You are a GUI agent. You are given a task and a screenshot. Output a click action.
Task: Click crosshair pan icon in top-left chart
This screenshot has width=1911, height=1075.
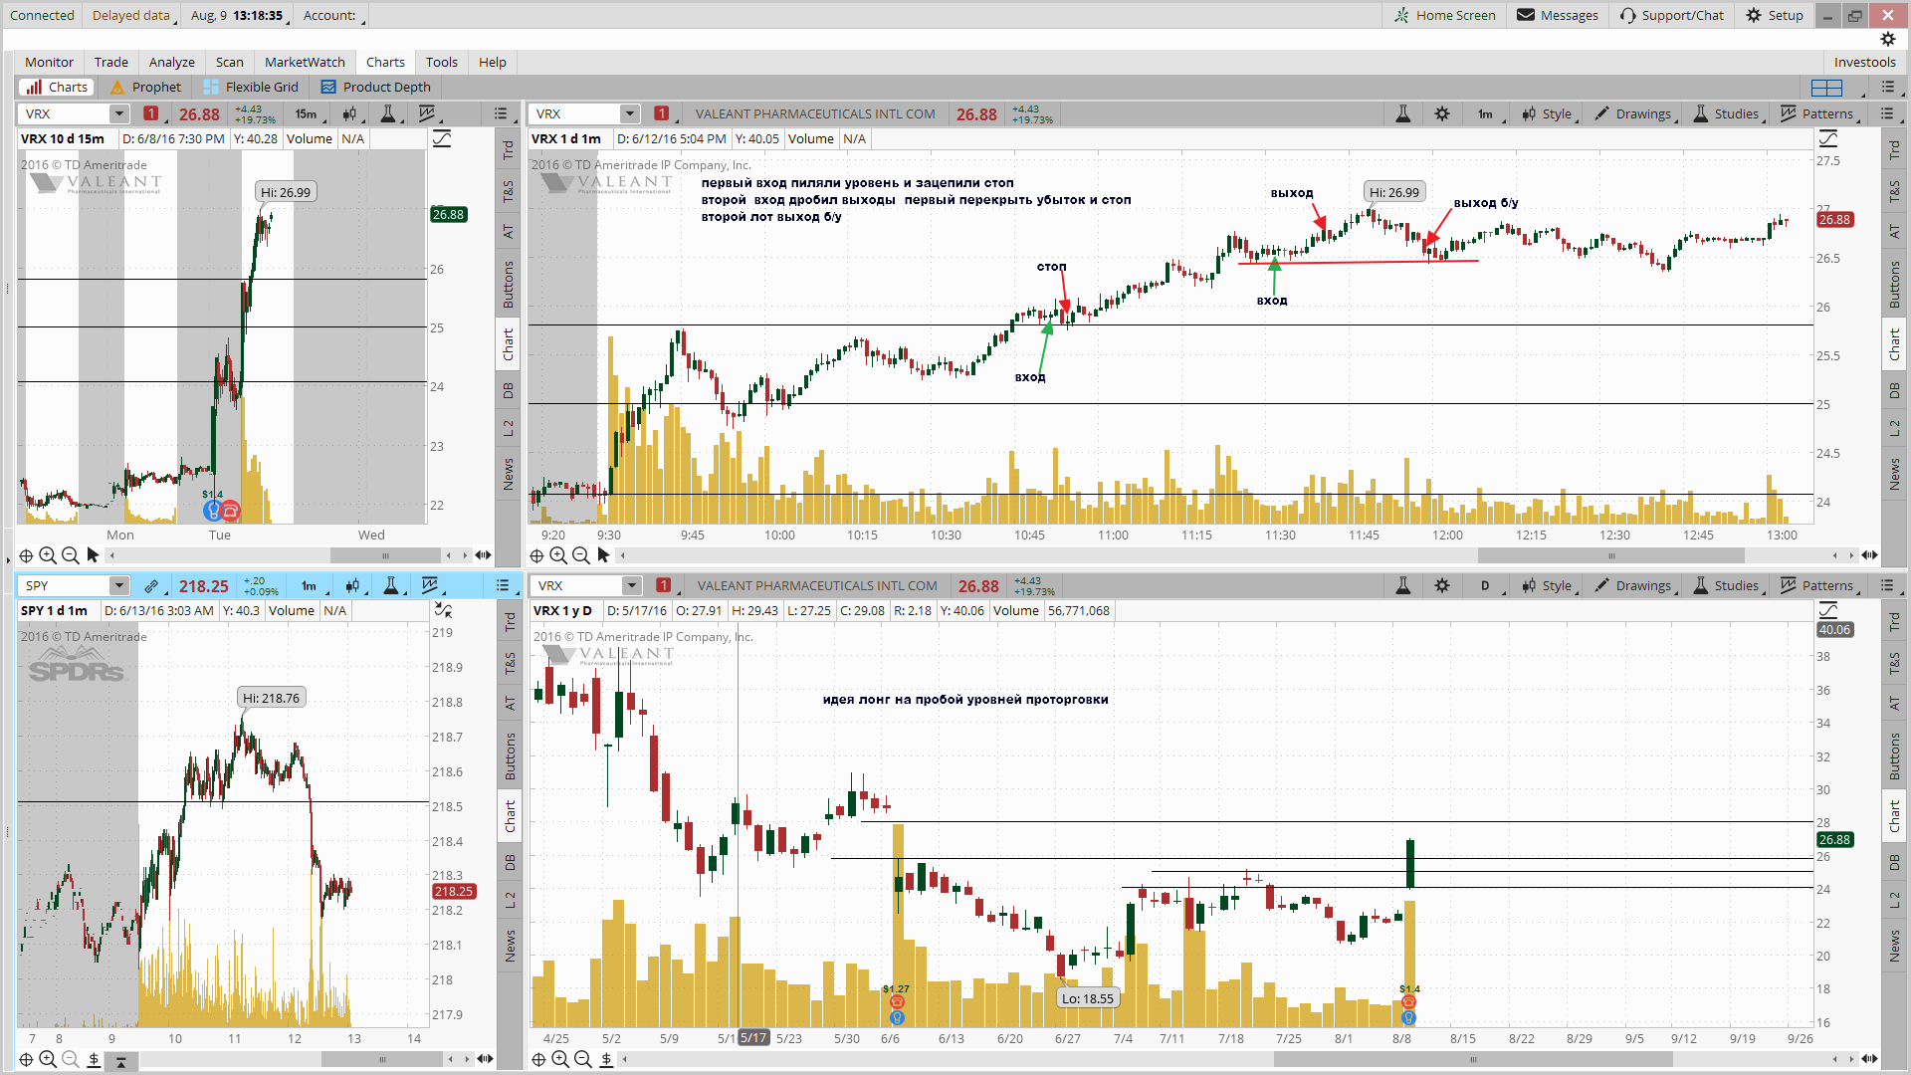[x=27, y=555]
